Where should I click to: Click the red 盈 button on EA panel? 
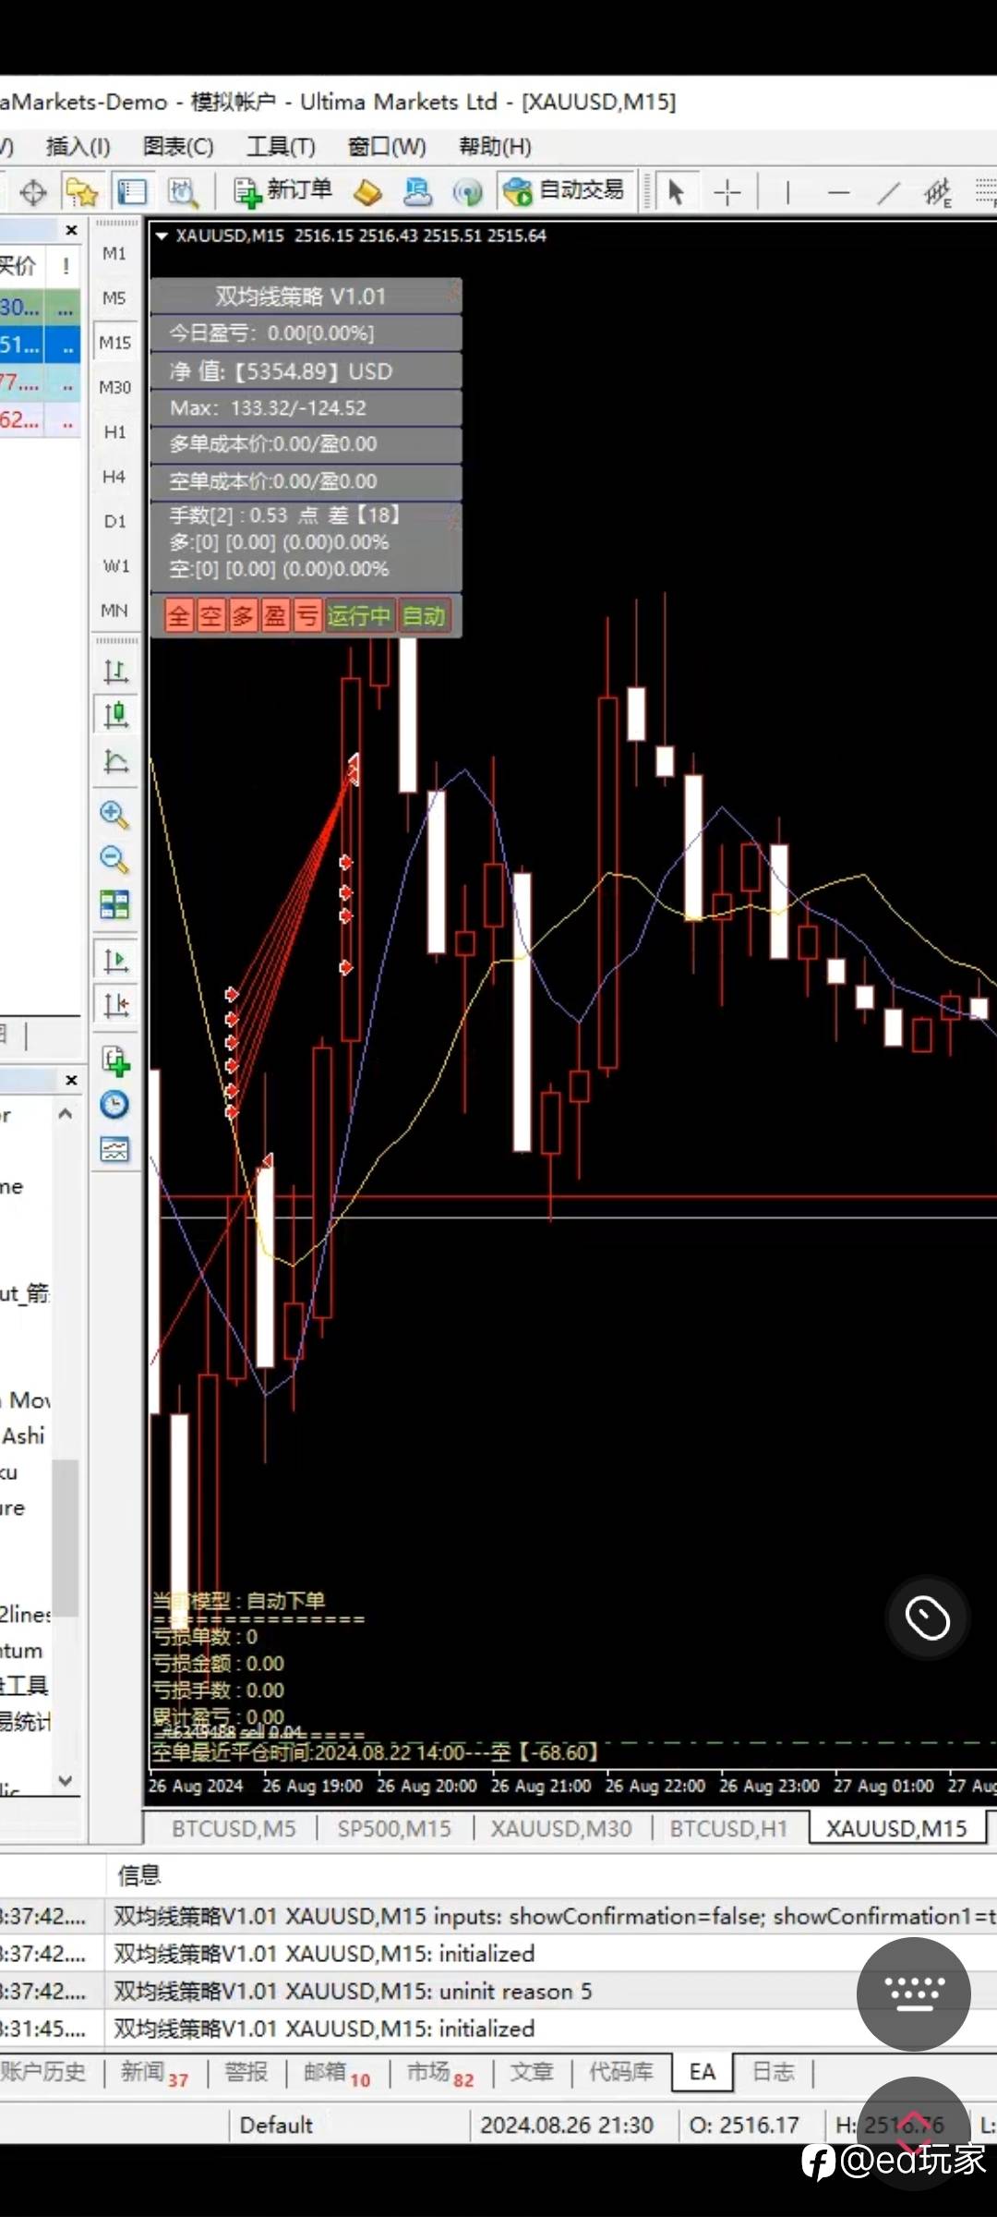tap(275, 616)
